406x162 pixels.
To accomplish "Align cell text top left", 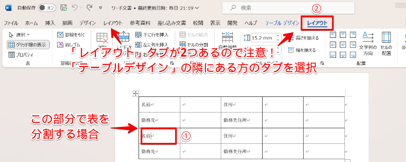I will click(333, 35).
